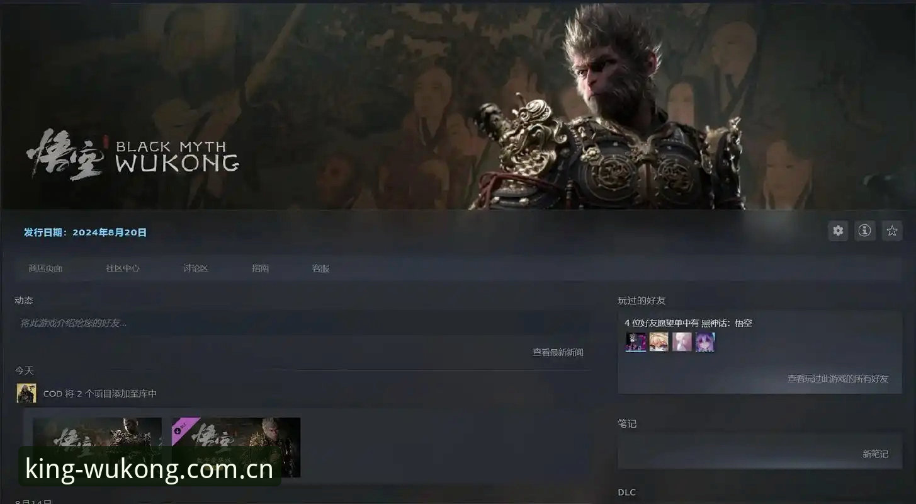Click 查看最新新闻 view latest news link
The image size is (916, 504).
[558, 352]
